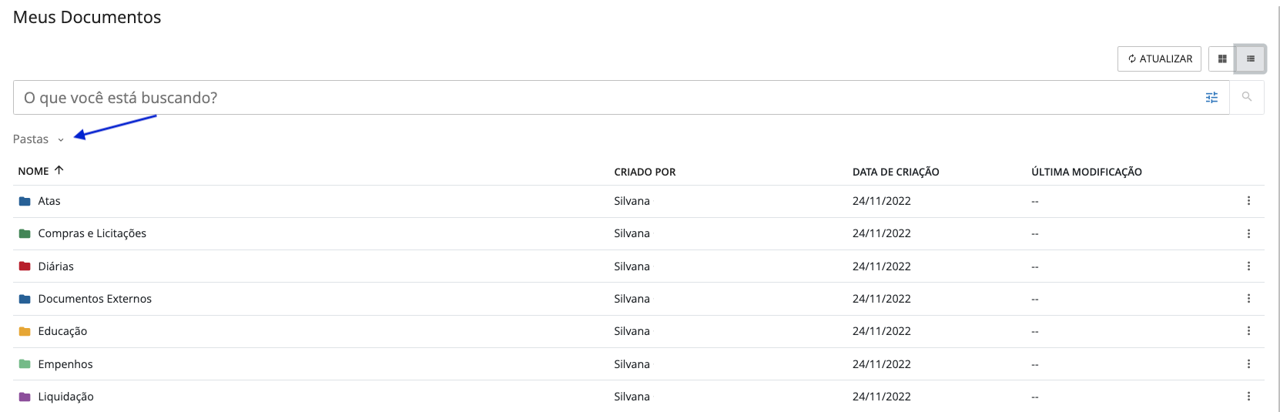Image resolution: width=1280 pixels, height=412 pixels.
Task: Expand the Pastas dropdown
Action: [x=39, y=139]
